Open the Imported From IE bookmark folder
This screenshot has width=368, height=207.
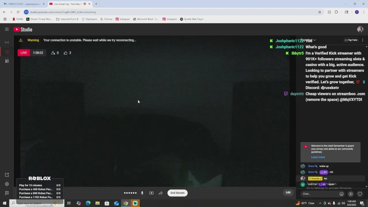[x=67, y=19]
